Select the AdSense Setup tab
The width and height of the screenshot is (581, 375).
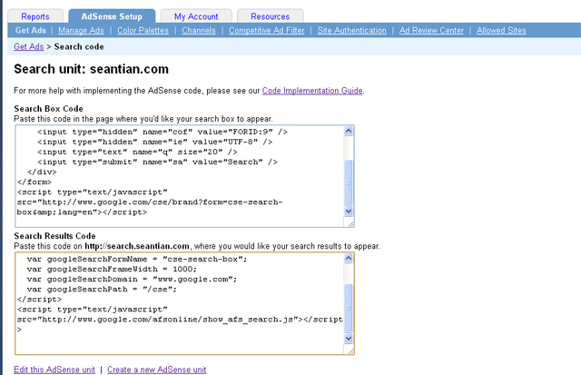tap(112, 16)
